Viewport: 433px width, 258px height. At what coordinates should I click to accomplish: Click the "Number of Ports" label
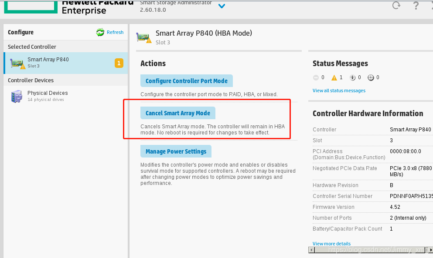tap(332, 218)
